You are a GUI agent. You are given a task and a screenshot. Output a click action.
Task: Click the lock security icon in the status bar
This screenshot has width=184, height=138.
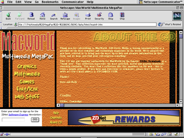[2, 134]
